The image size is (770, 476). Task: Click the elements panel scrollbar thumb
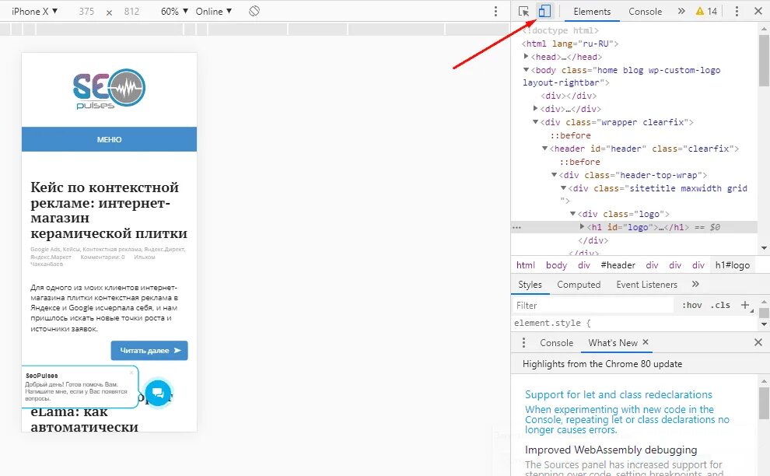pyautogui.click(x=764, y=59)
